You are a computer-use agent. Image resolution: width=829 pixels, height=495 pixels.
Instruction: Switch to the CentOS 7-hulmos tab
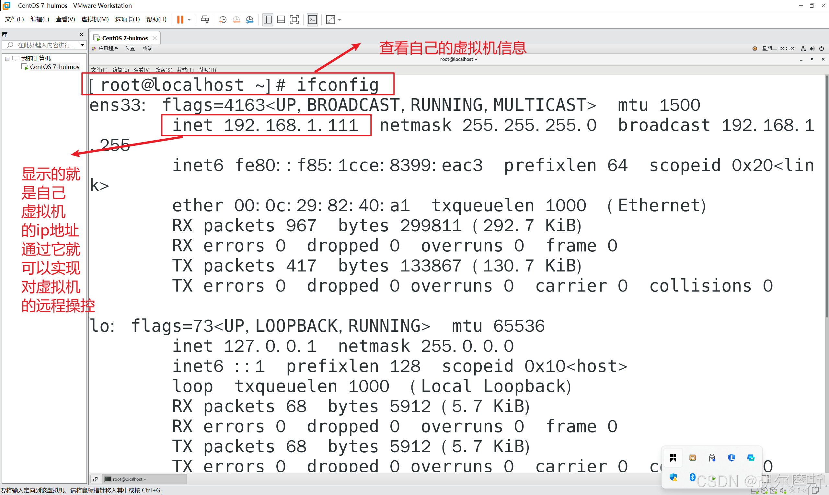point(124,38)
